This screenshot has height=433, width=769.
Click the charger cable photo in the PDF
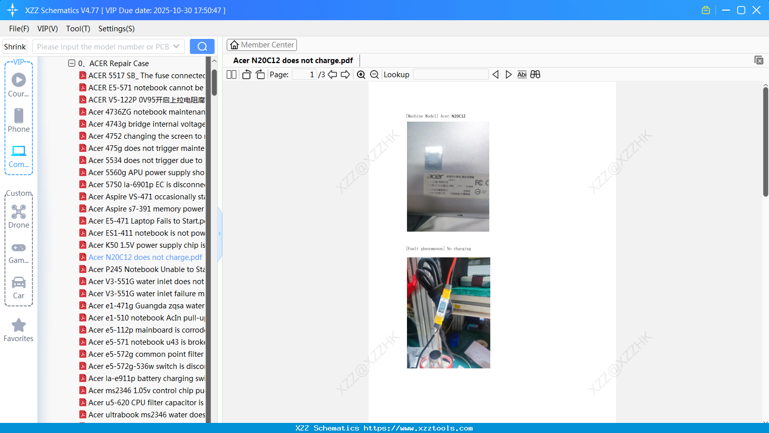click(448, 313)
